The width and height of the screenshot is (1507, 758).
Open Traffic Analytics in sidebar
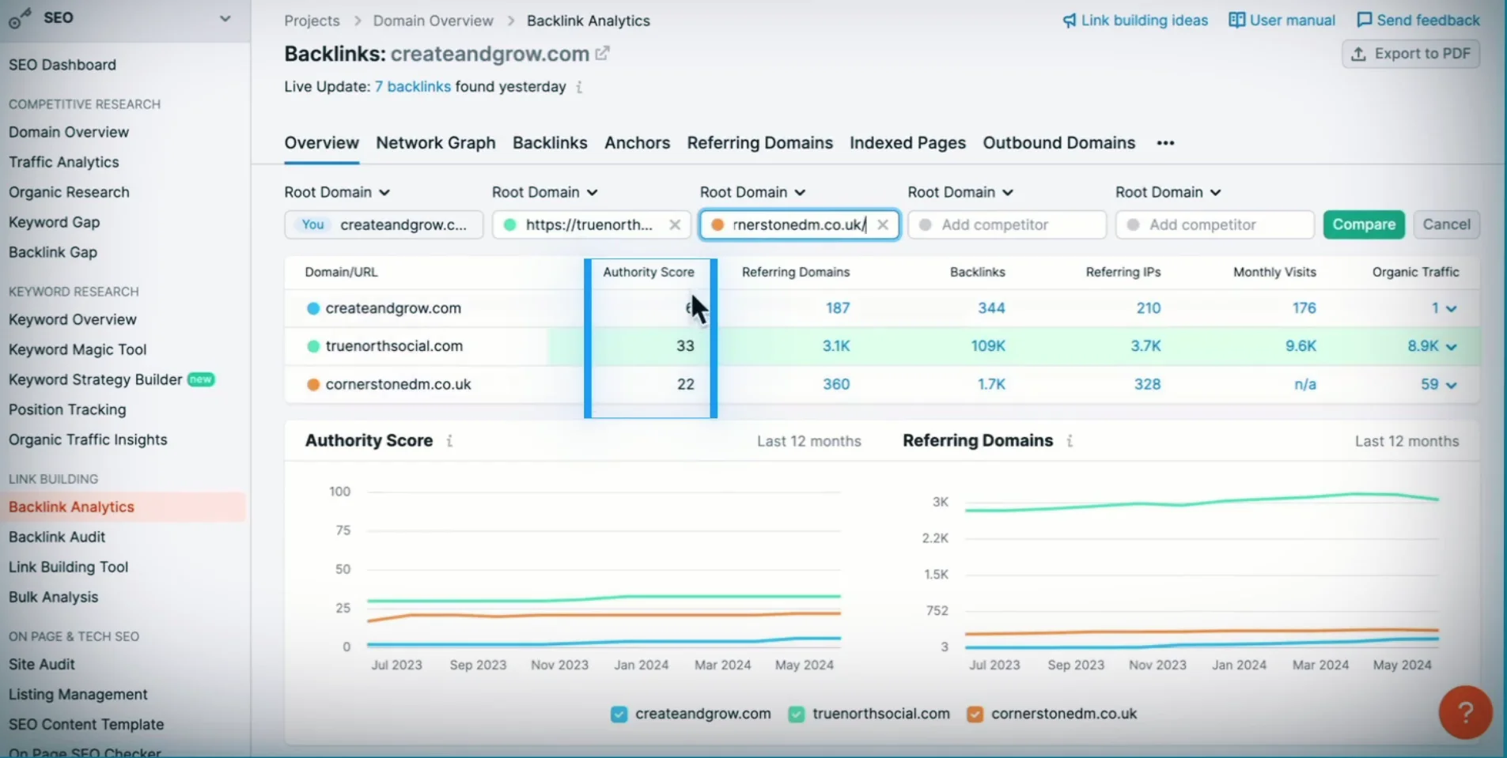tap(64, 162)
